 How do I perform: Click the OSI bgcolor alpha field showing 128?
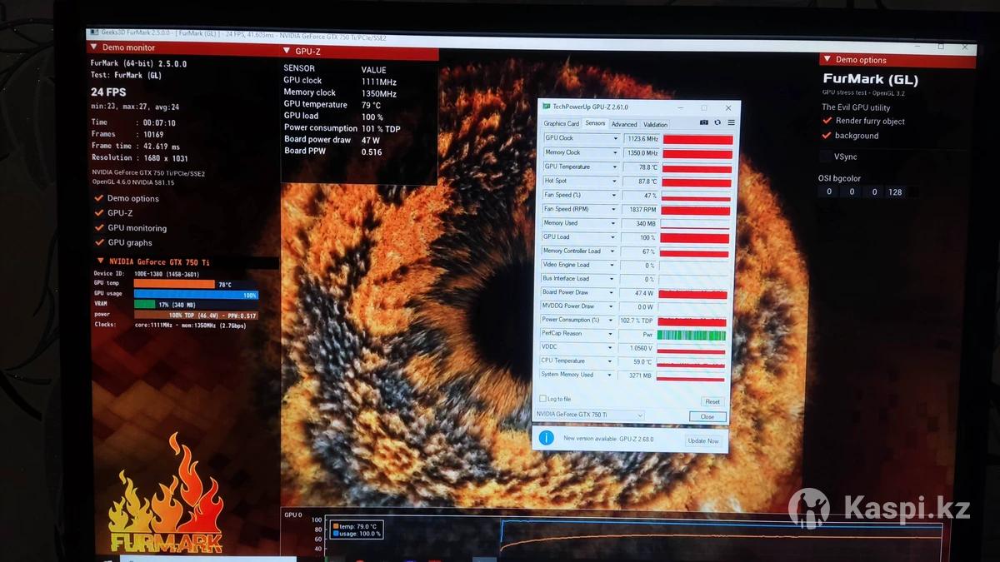tap(895, 192)
